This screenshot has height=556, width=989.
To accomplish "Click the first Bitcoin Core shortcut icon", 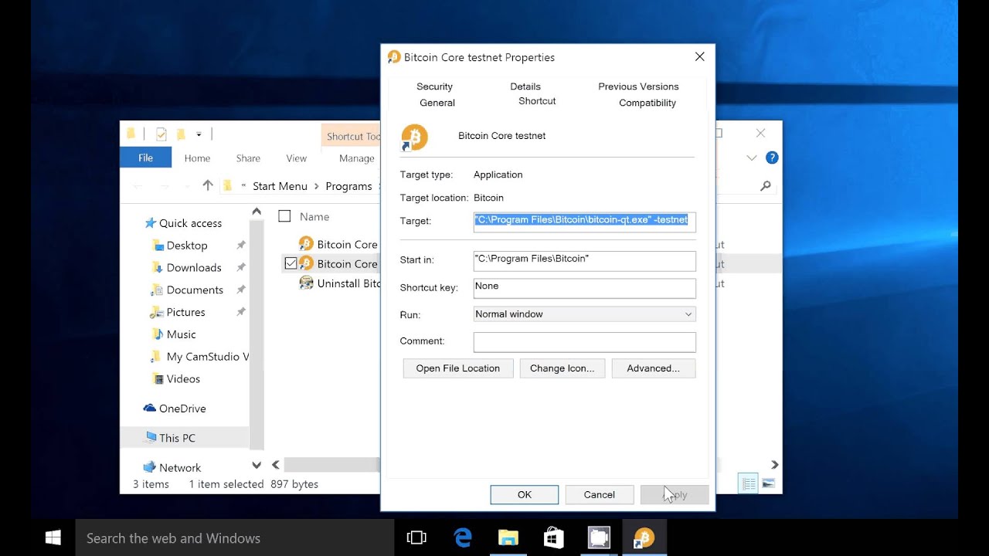I will (x=306, y=244).
